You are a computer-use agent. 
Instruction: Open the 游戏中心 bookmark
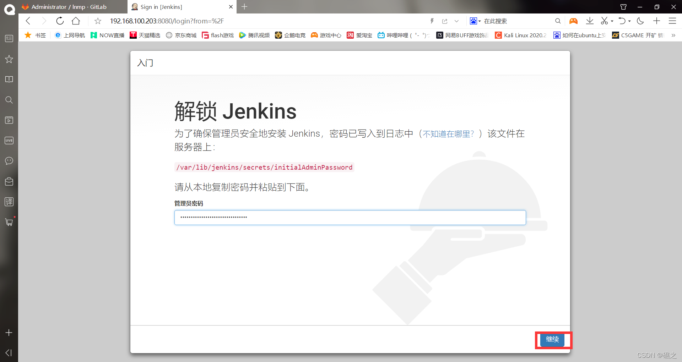326,35
